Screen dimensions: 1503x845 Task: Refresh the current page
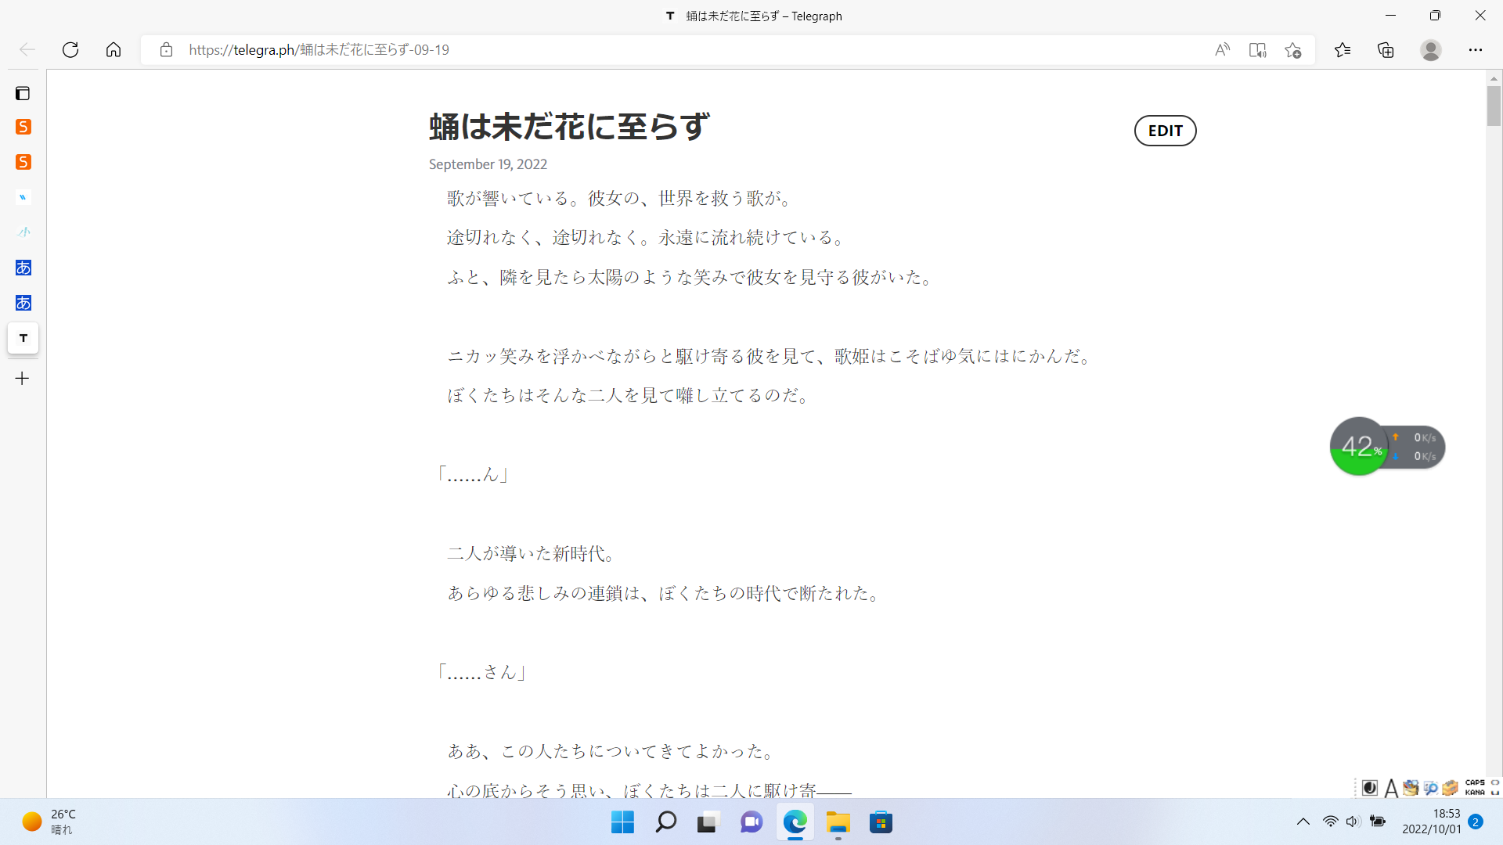pyautogui.click(x=70, y=50)
